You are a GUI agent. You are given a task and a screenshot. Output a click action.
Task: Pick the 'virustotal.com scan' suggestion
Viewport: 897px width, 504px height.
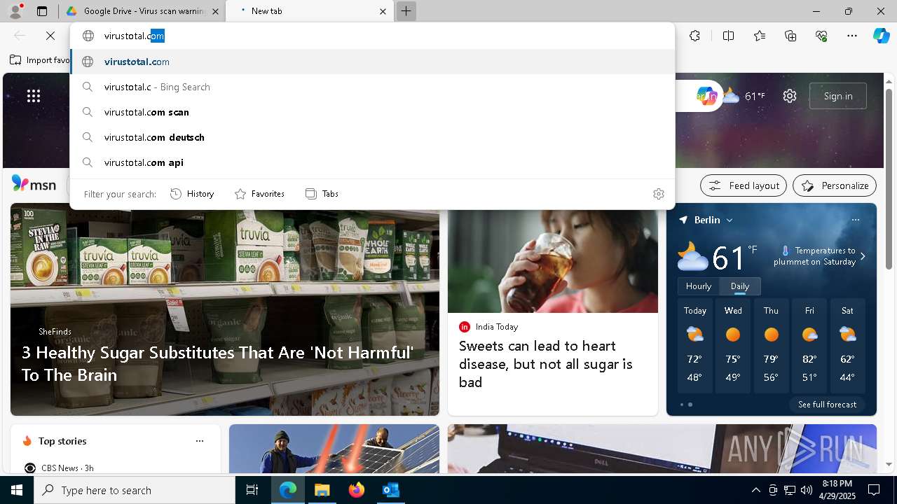point(372,112)
